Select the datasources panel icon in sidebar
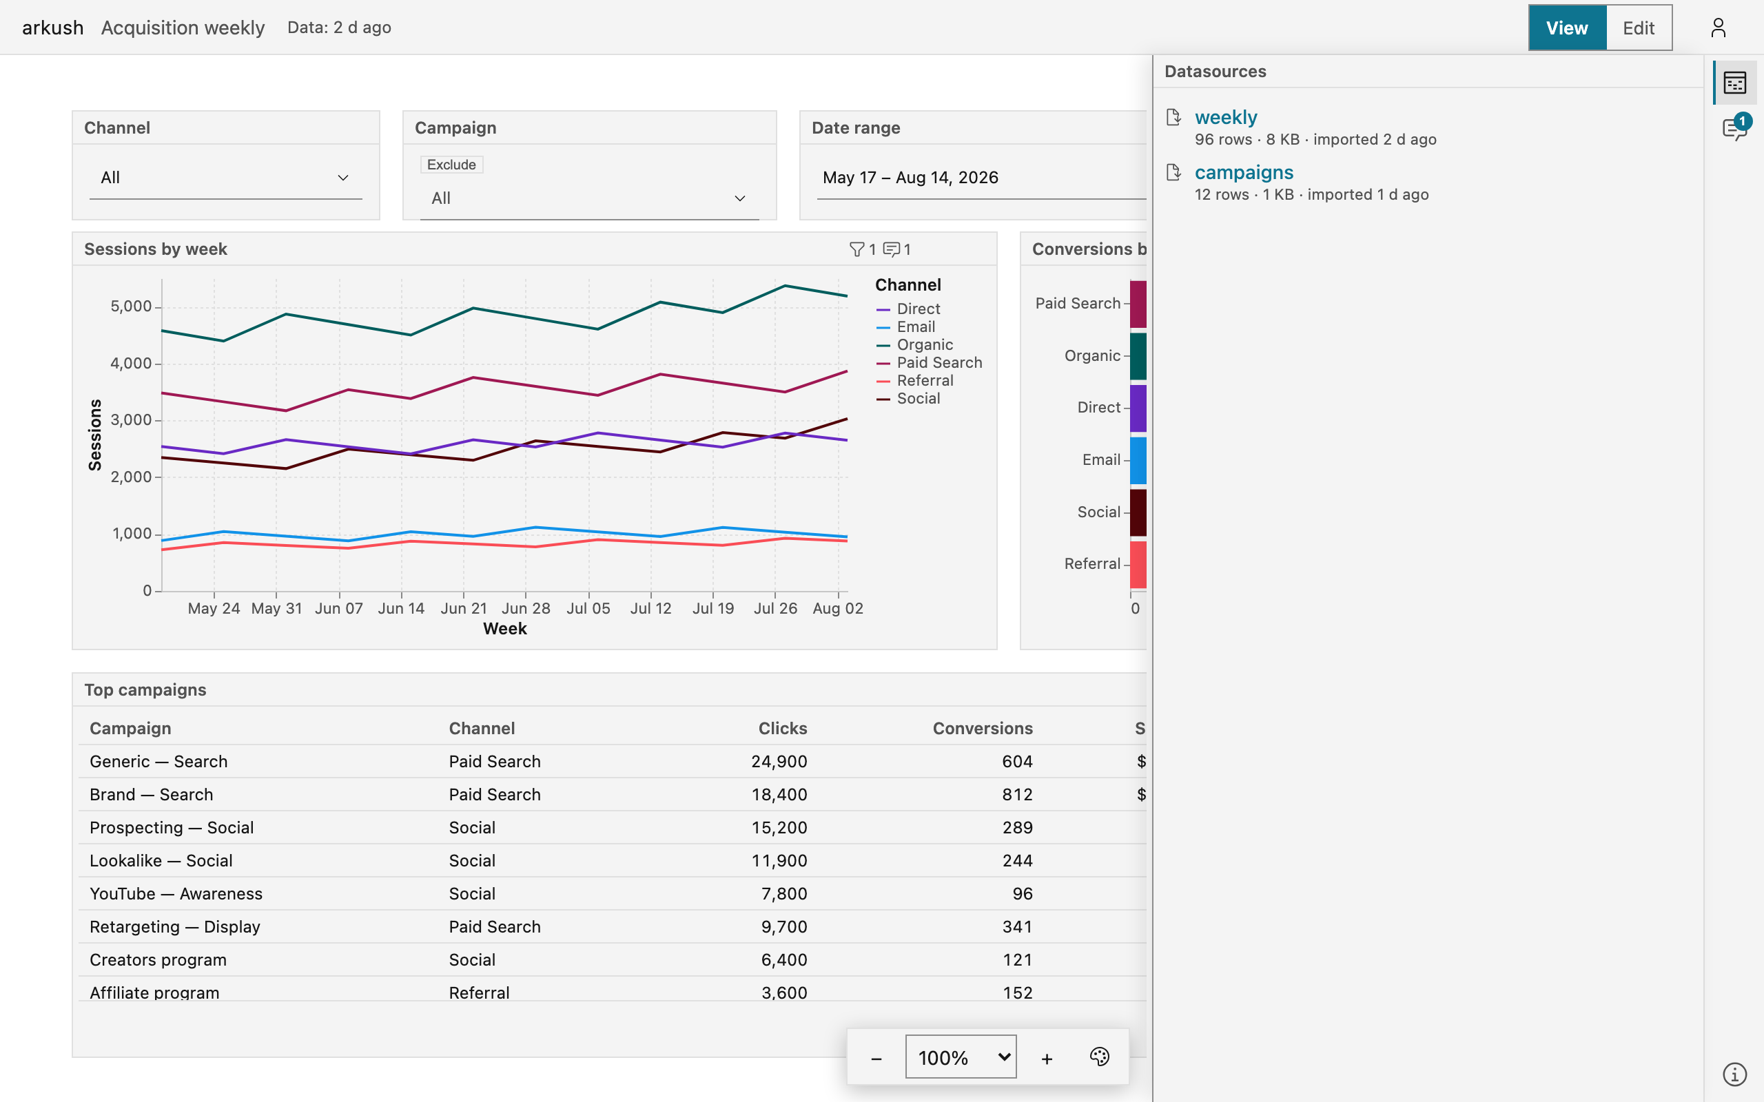The width and height of the screenshot is (1764, 1102). coord(1735,83)
